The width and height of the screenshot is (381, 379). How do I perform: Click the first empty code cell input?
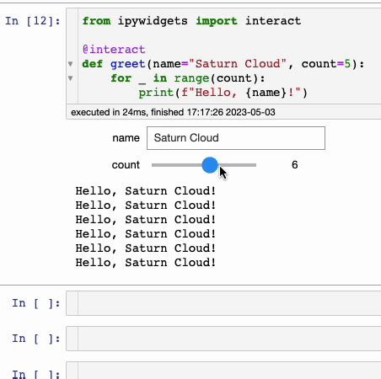pyautogui.click(x=229, y=303)
